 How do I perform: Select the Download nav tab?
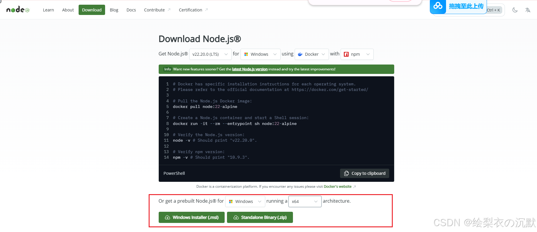[92, 10]
